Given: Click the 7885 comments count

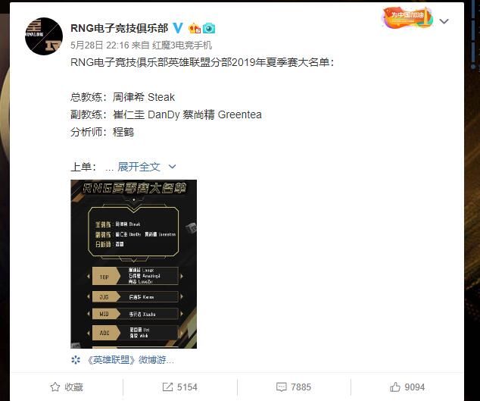Looking at the screenshot, I should (x=301, y=387).
